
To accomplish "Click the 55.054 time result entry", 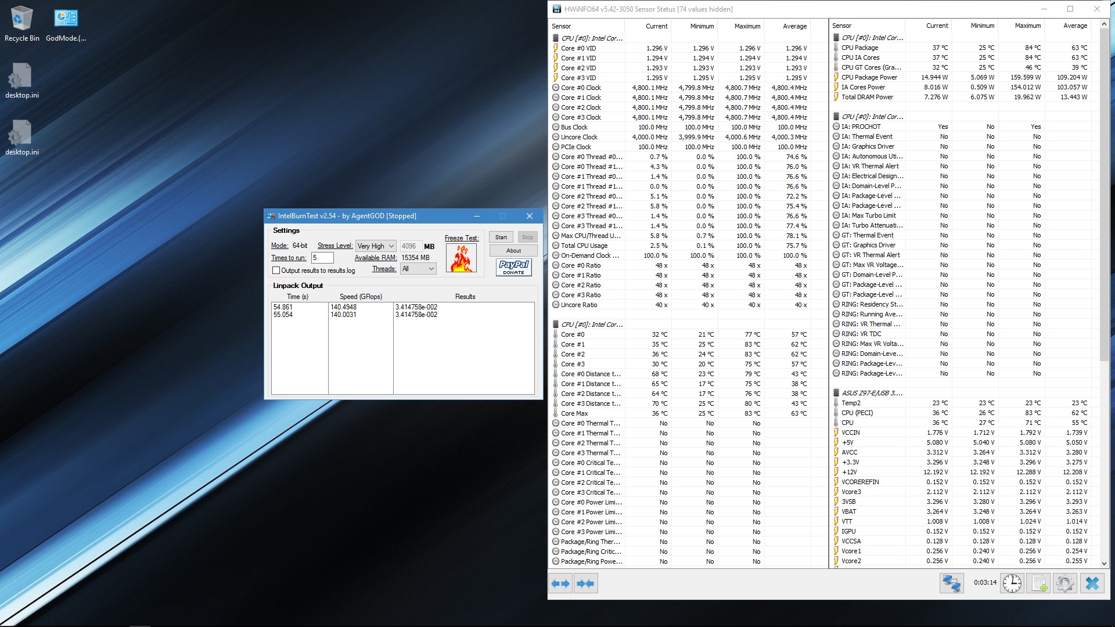I will pyautogui.click(x=283, y=315).
